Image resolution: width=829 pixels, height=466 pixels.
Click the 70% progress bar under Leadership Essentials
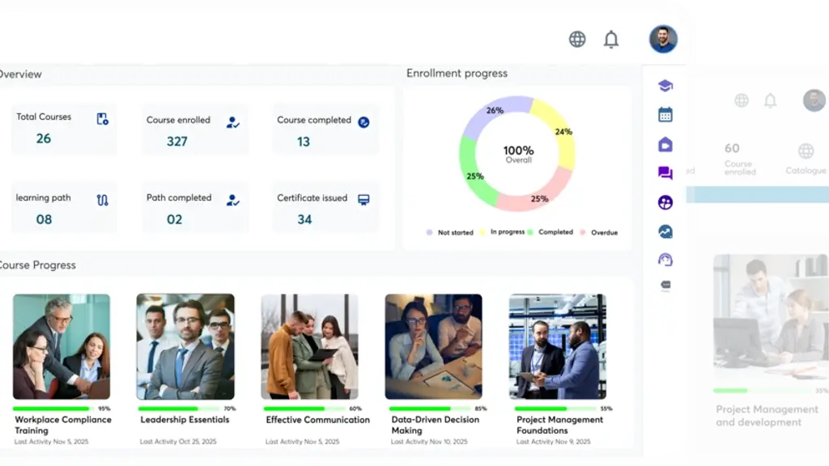click(179, 409)
